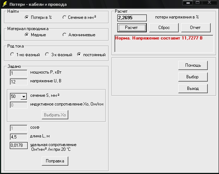The width and height of the screenshot is (219, 174).
Task: Select the 'Потери в %' radio option
Action: tap(27, 17)
